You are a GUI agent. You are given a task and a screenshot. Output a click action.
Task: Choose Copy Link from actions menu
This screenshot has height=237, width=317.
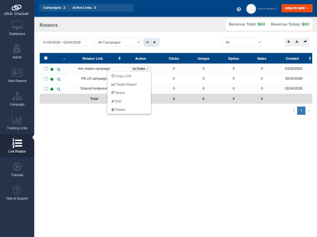tap(121, 76)
